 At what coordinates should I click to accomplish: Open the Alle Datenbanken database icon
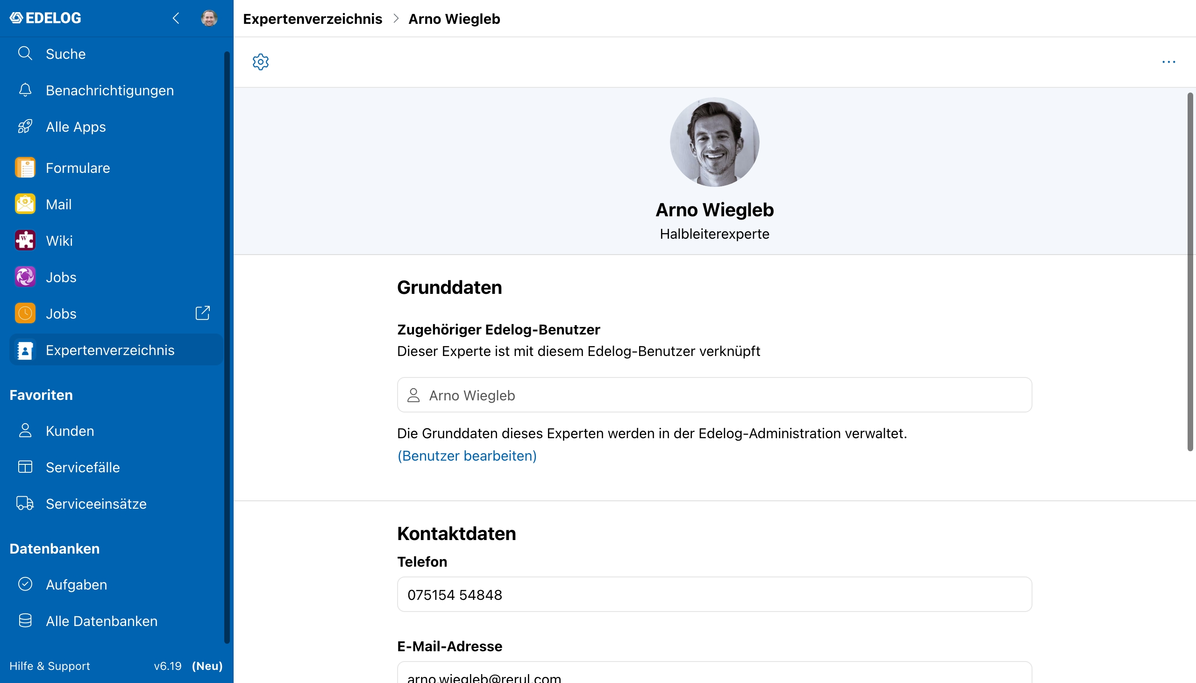coord(25,620)
